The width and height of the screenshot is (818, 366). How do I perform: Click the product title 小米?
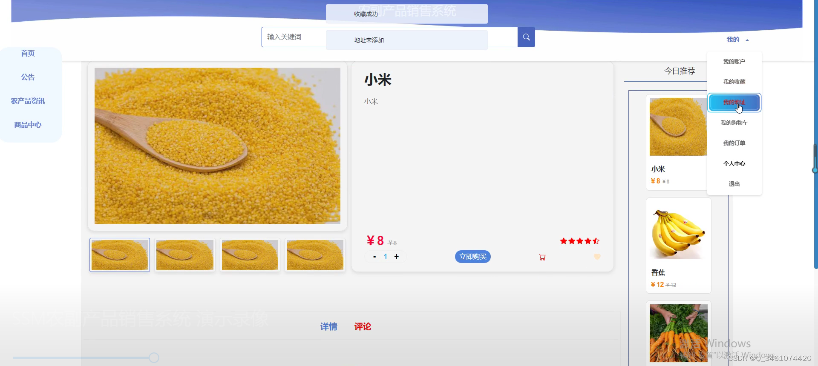tap(378, 80)
